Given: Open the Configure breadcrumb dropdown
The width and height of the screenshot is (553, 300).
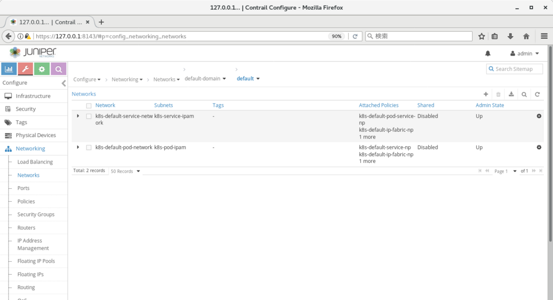Looking at the screenshot, I should click(x=87, y=79).
